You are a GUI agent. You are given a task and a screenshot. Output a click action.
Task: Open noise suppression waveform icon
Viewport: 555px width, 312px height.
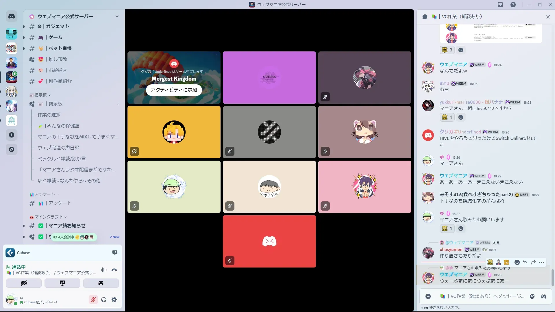point(103,270)
